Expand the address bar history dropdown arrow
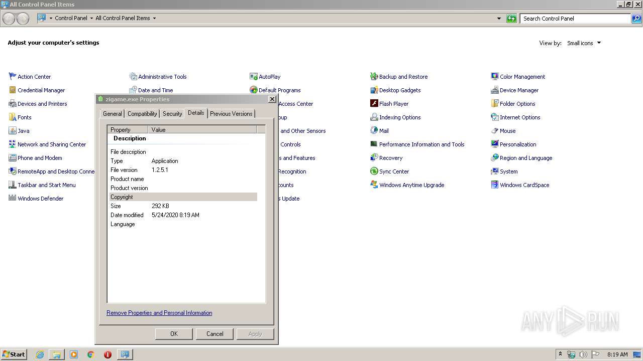Viewport: 643px width, 361px height. point(499,19)
